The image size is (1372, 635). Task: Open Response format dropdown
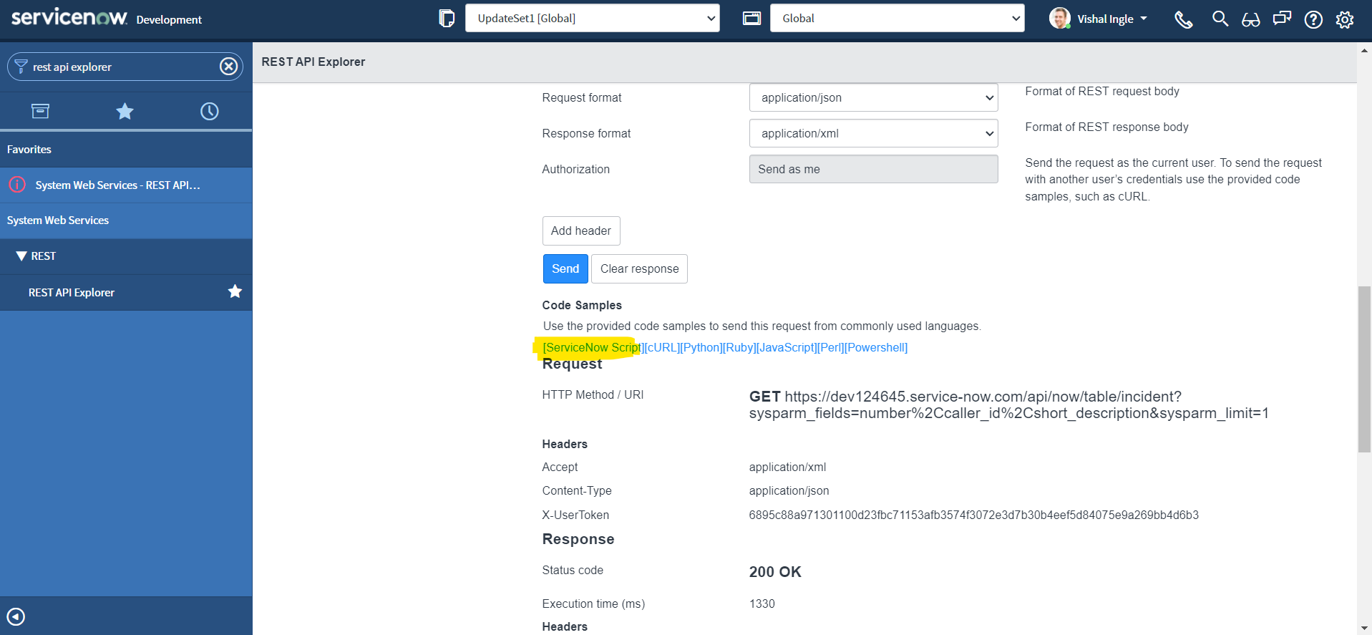tap(873, 133)
